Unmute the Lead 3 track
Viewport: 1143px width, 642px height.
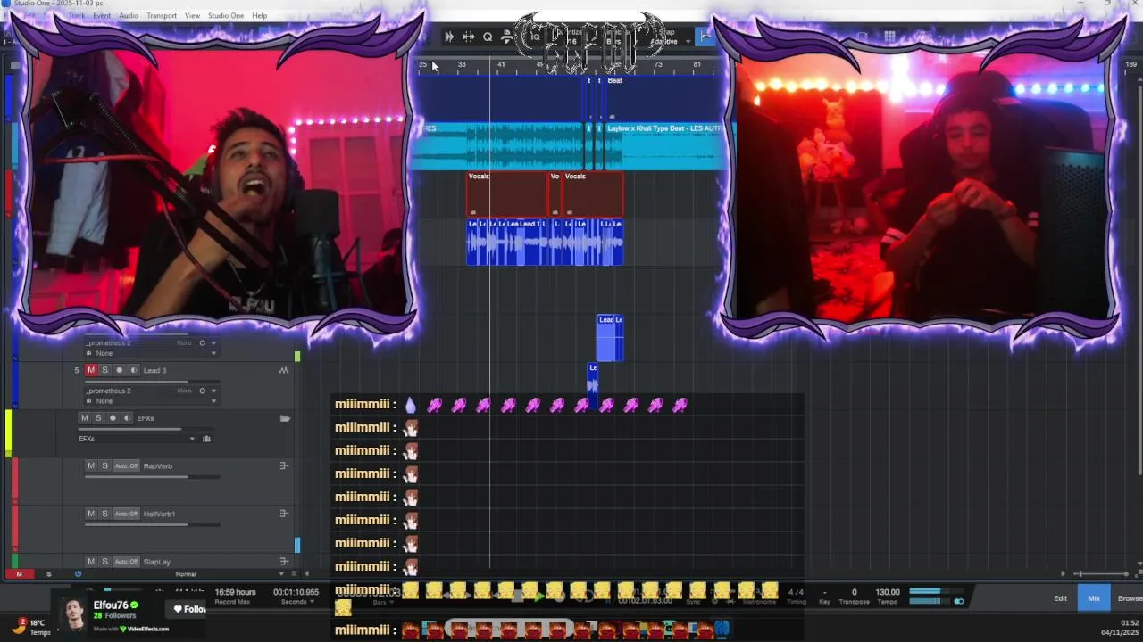(91, 370)
